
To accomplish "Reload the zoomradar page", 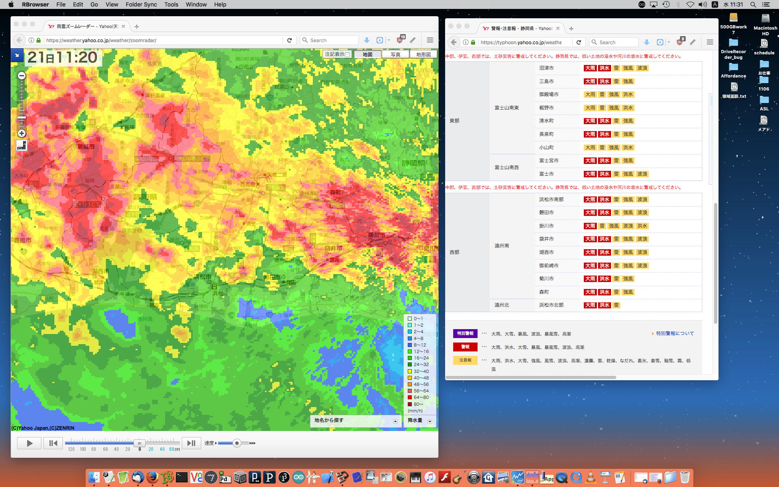I will 289,40.
